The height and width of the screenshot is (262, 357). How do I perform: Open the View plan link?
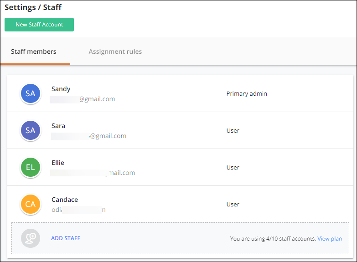pyautogui.click(x=330, y=239)
